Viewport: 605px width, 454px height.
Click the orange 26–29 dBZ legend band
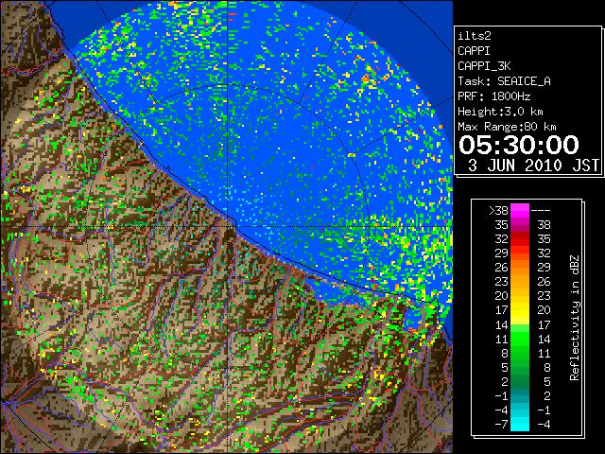(x=520, y=267)
